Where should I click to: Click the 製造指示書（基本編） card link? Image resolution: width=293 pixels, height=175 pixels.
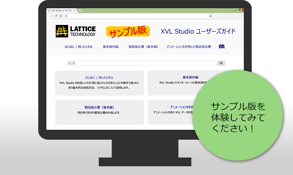tap(100, 107)
